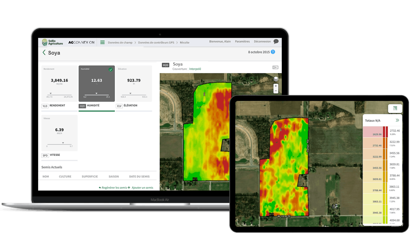
Task: Click Données de contrôleurs GPS breadcrumb
Action: point(156,42)
